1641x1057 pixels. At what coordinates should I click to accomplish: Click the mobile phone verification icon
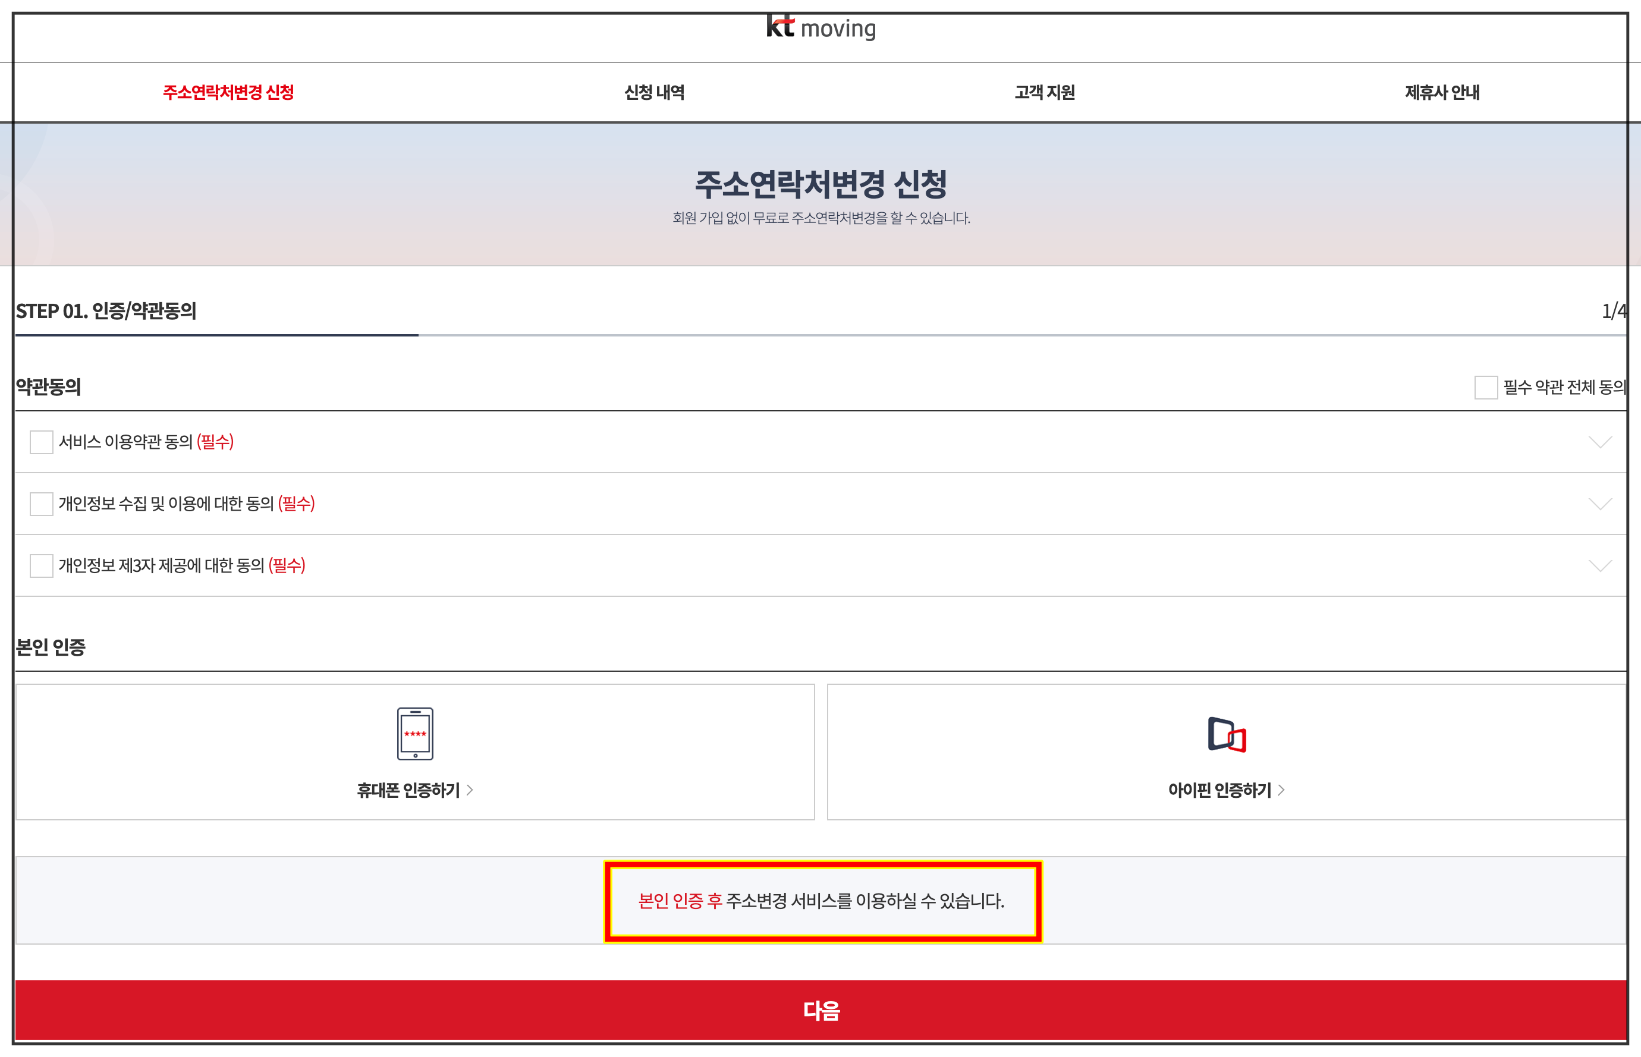tap(414, 733)
